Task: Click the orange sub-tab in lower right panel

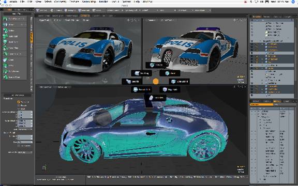Action: tap(261, 104)
